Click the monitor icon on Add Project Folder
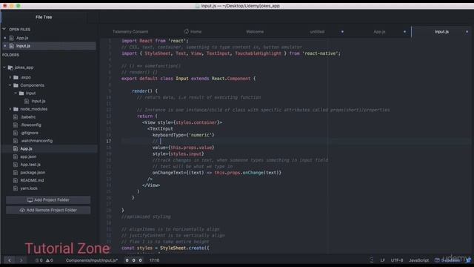The height and width of the screenshot is (267, 474). (x=30, y=200)
